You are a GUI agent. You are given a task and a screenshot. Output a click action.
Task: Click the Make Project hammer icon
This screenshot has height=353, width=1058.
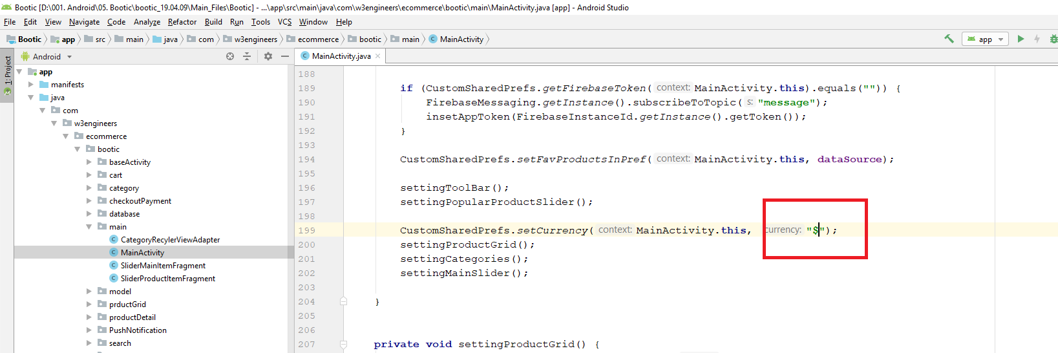click(x=949, y=39)
